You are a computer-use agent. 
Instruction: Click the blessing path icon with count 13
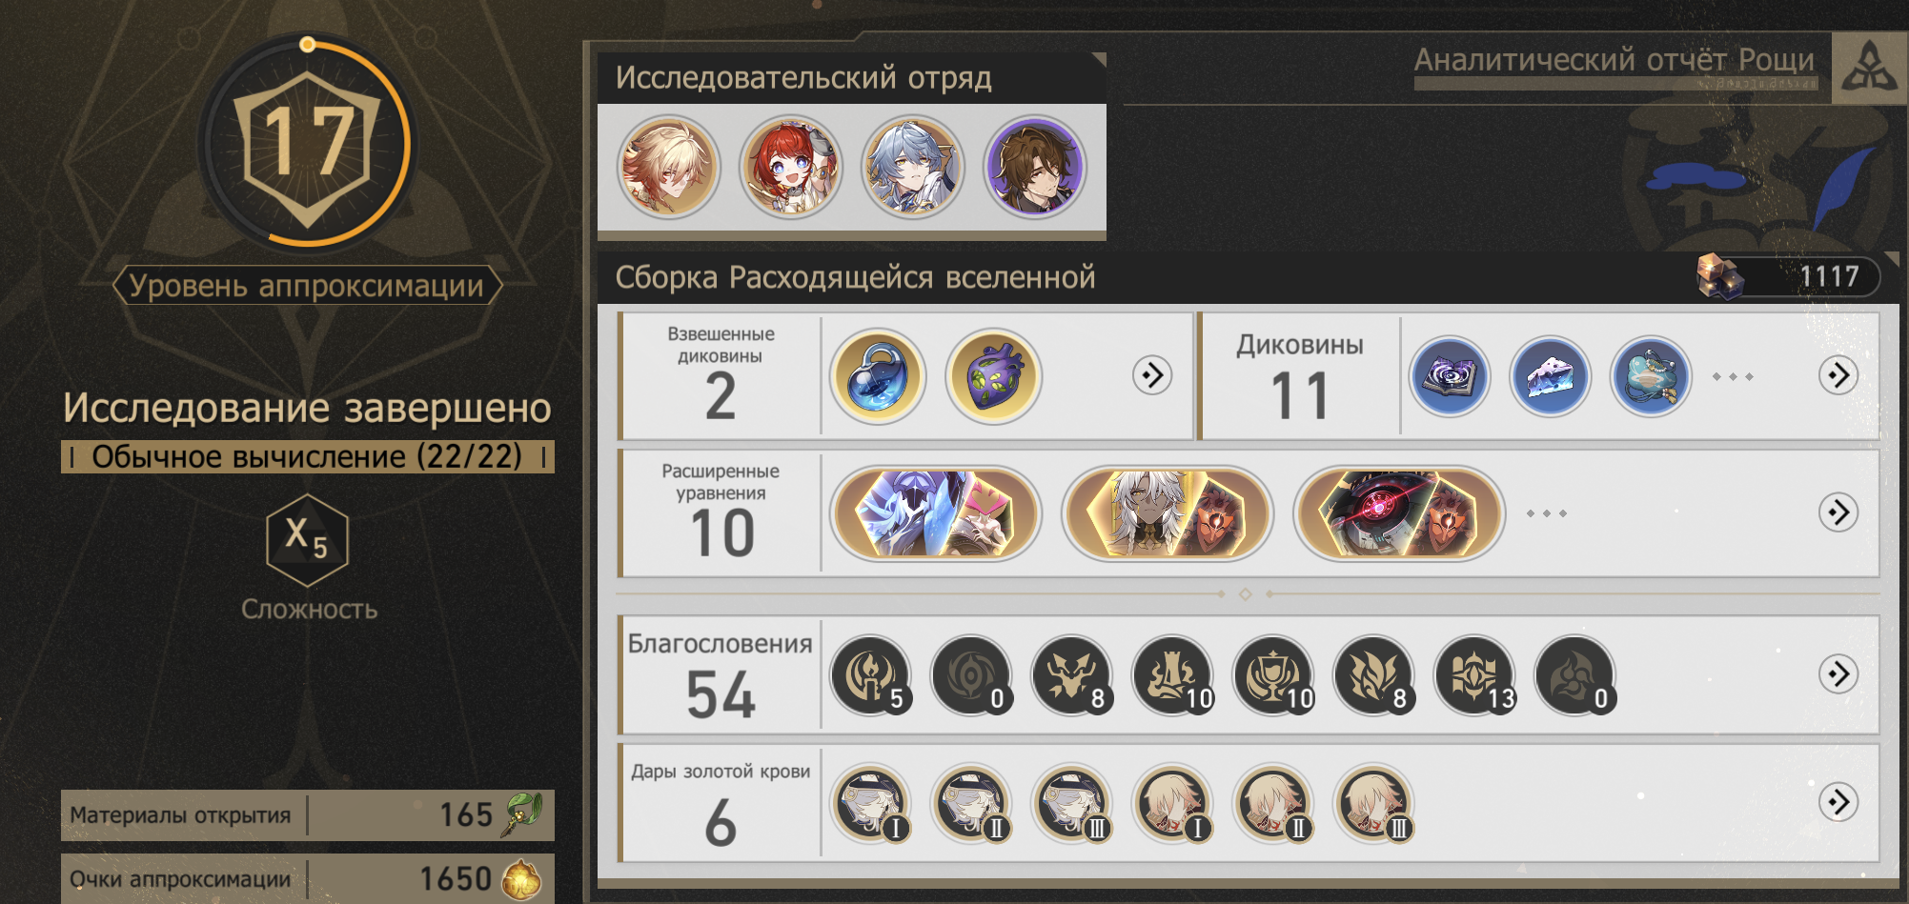coord(1475,675)
